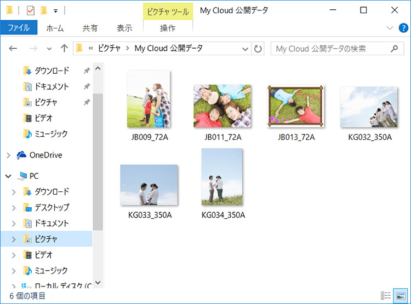The image size is (411, 304).
Task: Refresh the current folder view
Action: (x=258, y=49)
